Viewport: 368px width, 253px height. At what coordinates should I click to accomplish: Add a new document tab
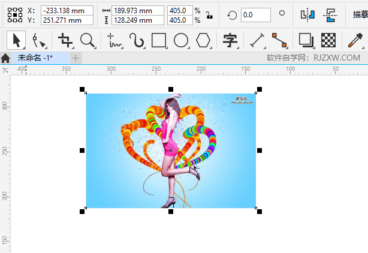click(76, 58)
